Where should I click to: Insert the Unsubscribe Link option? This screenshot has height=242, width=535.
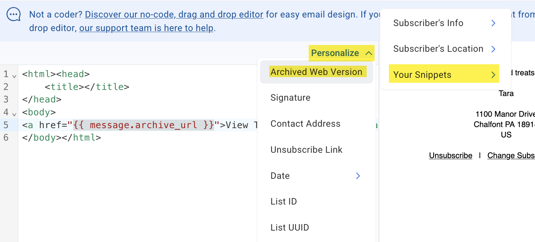(307, 150)
